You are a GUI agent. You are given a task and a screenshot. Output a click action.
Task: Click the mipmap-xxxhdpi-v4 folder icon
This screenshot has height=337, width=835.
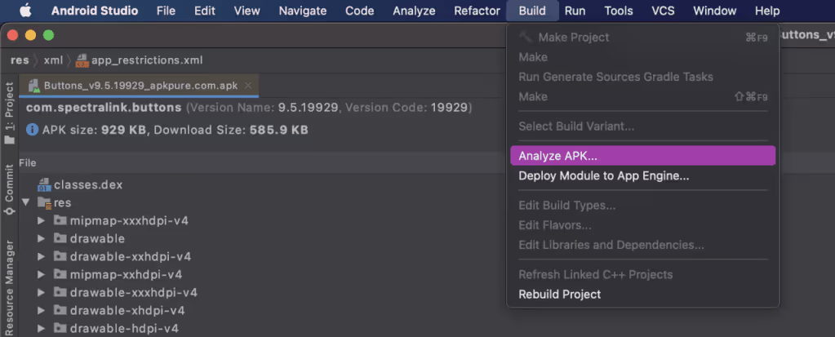click(60, 220)
